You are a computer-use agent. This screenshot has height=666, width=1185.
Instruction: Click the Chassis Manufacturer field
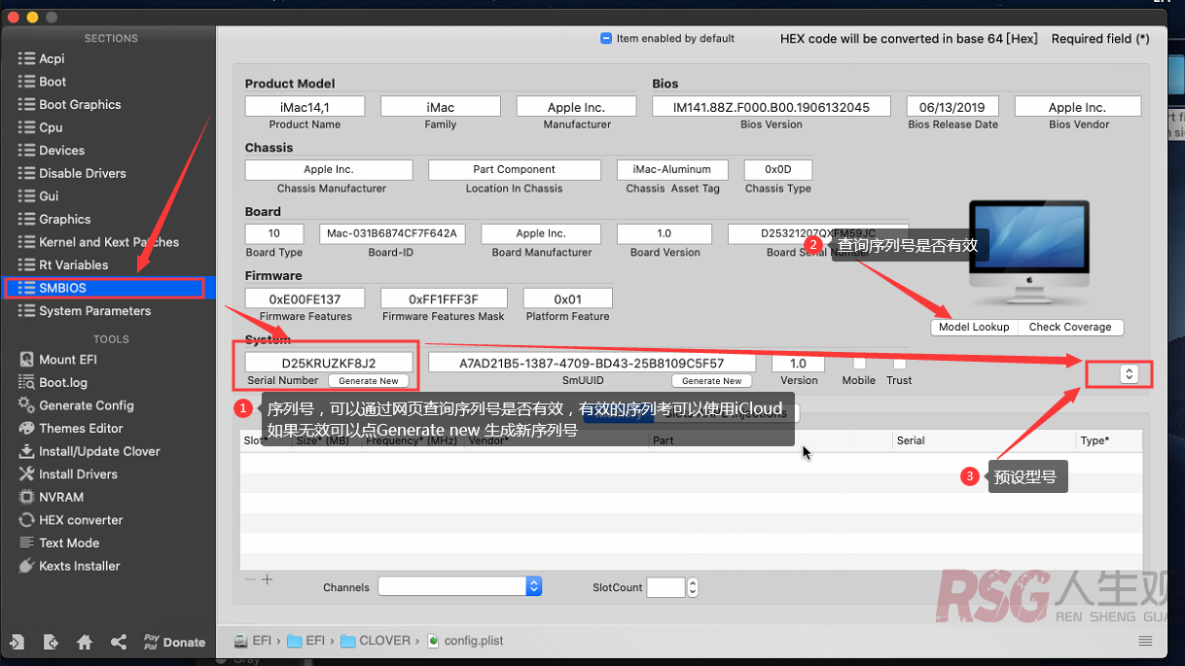[329, 169]
